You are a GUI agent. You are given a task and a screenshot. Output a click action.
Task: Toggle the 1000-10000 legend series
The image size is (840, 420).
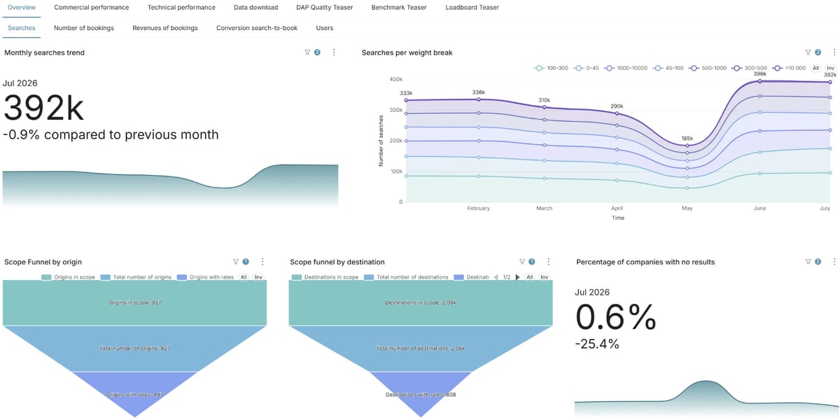click(627, 68)
